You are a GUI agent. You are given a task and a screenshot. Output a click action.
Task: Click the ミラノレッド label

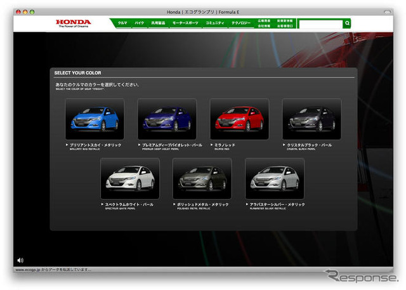click(x=225, y=145)
